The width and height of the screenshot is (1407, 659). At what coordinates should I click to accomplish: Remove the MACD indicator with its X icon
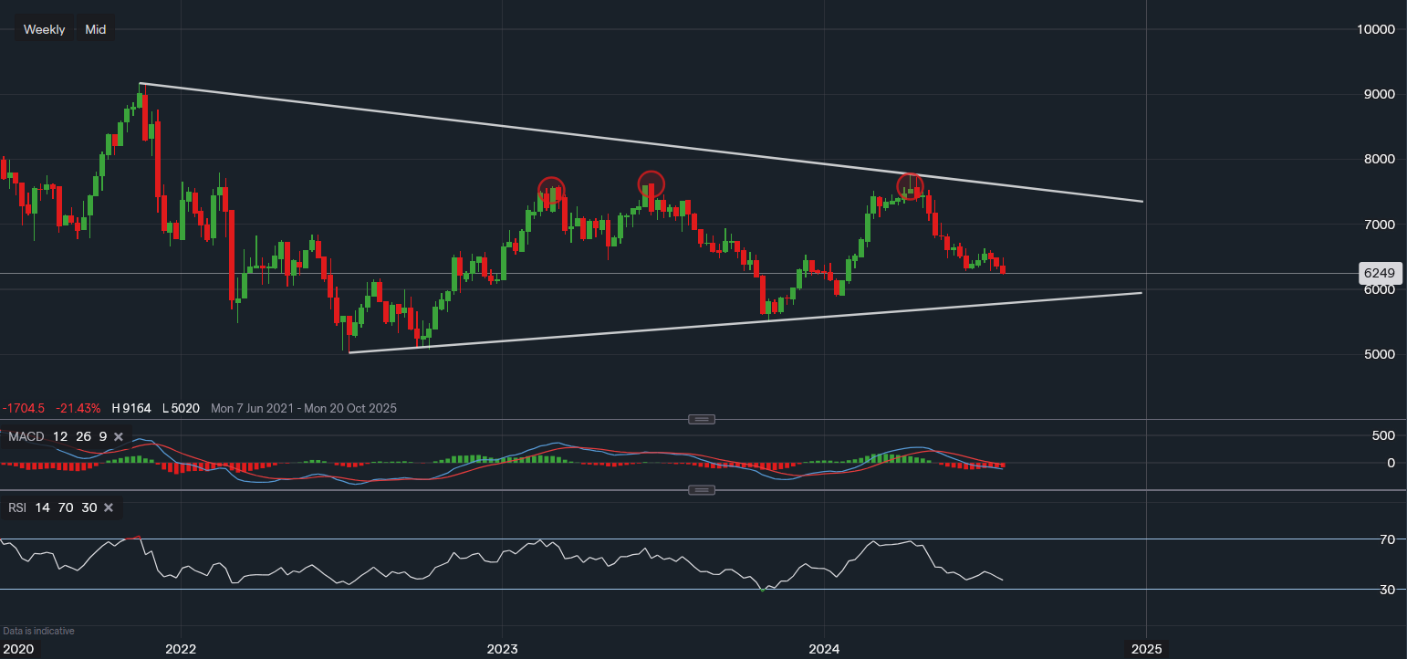pyautogui.click(x=119, y=437)
